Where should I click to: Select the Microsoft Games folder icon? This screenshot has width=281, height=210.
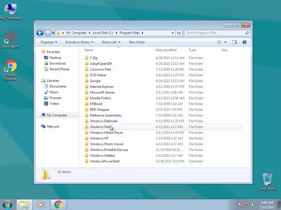coord(86,92)
